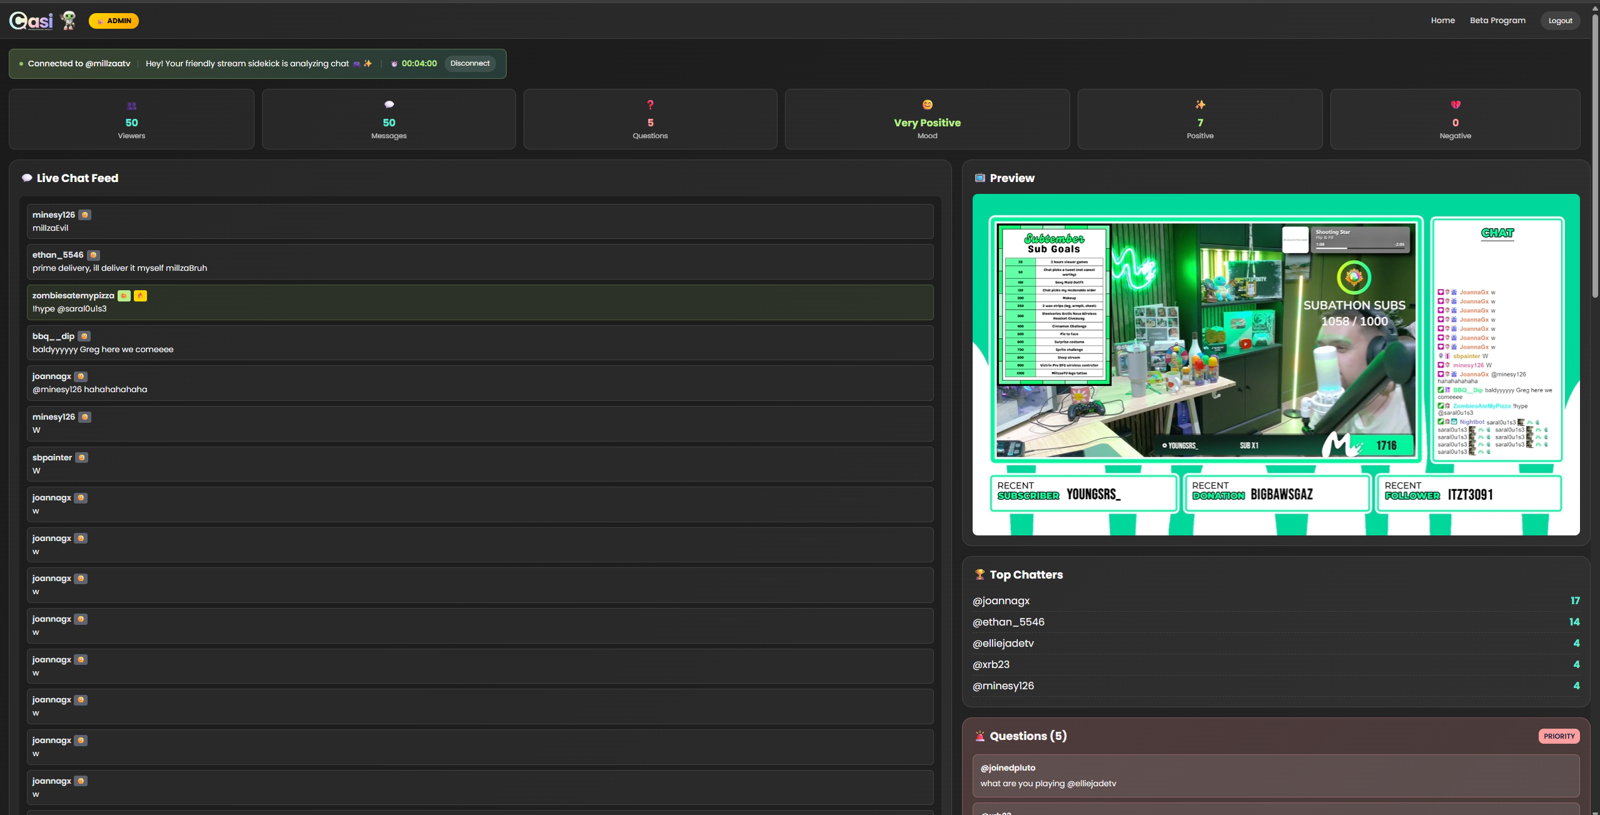Click the Questions question-mark icon
This screenshot has width=1600, height=815.
coord(650,104)
